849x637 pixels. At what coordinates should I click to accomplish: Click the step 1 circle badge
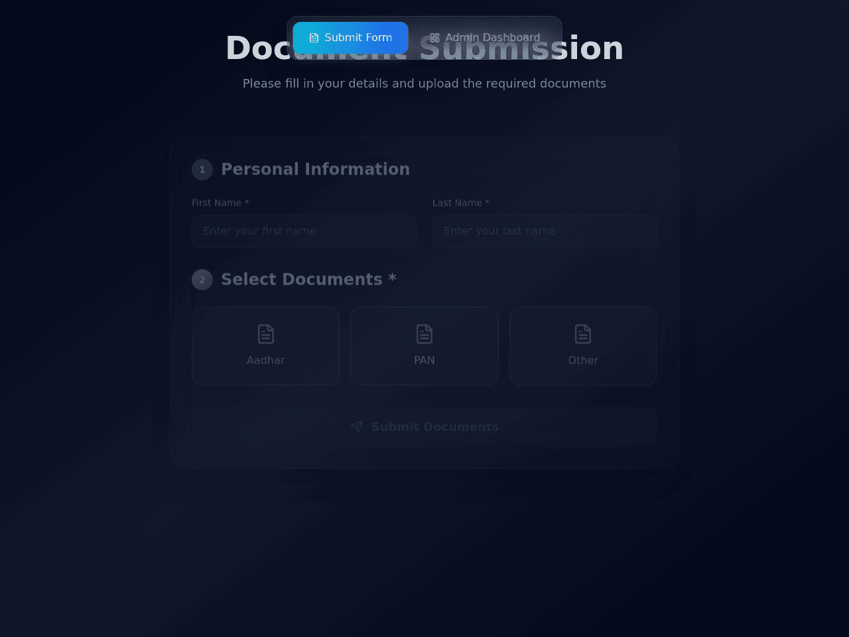click(x=202, y=170)
